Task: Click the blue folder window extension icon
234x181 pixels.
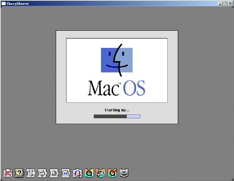Action: 66,173
